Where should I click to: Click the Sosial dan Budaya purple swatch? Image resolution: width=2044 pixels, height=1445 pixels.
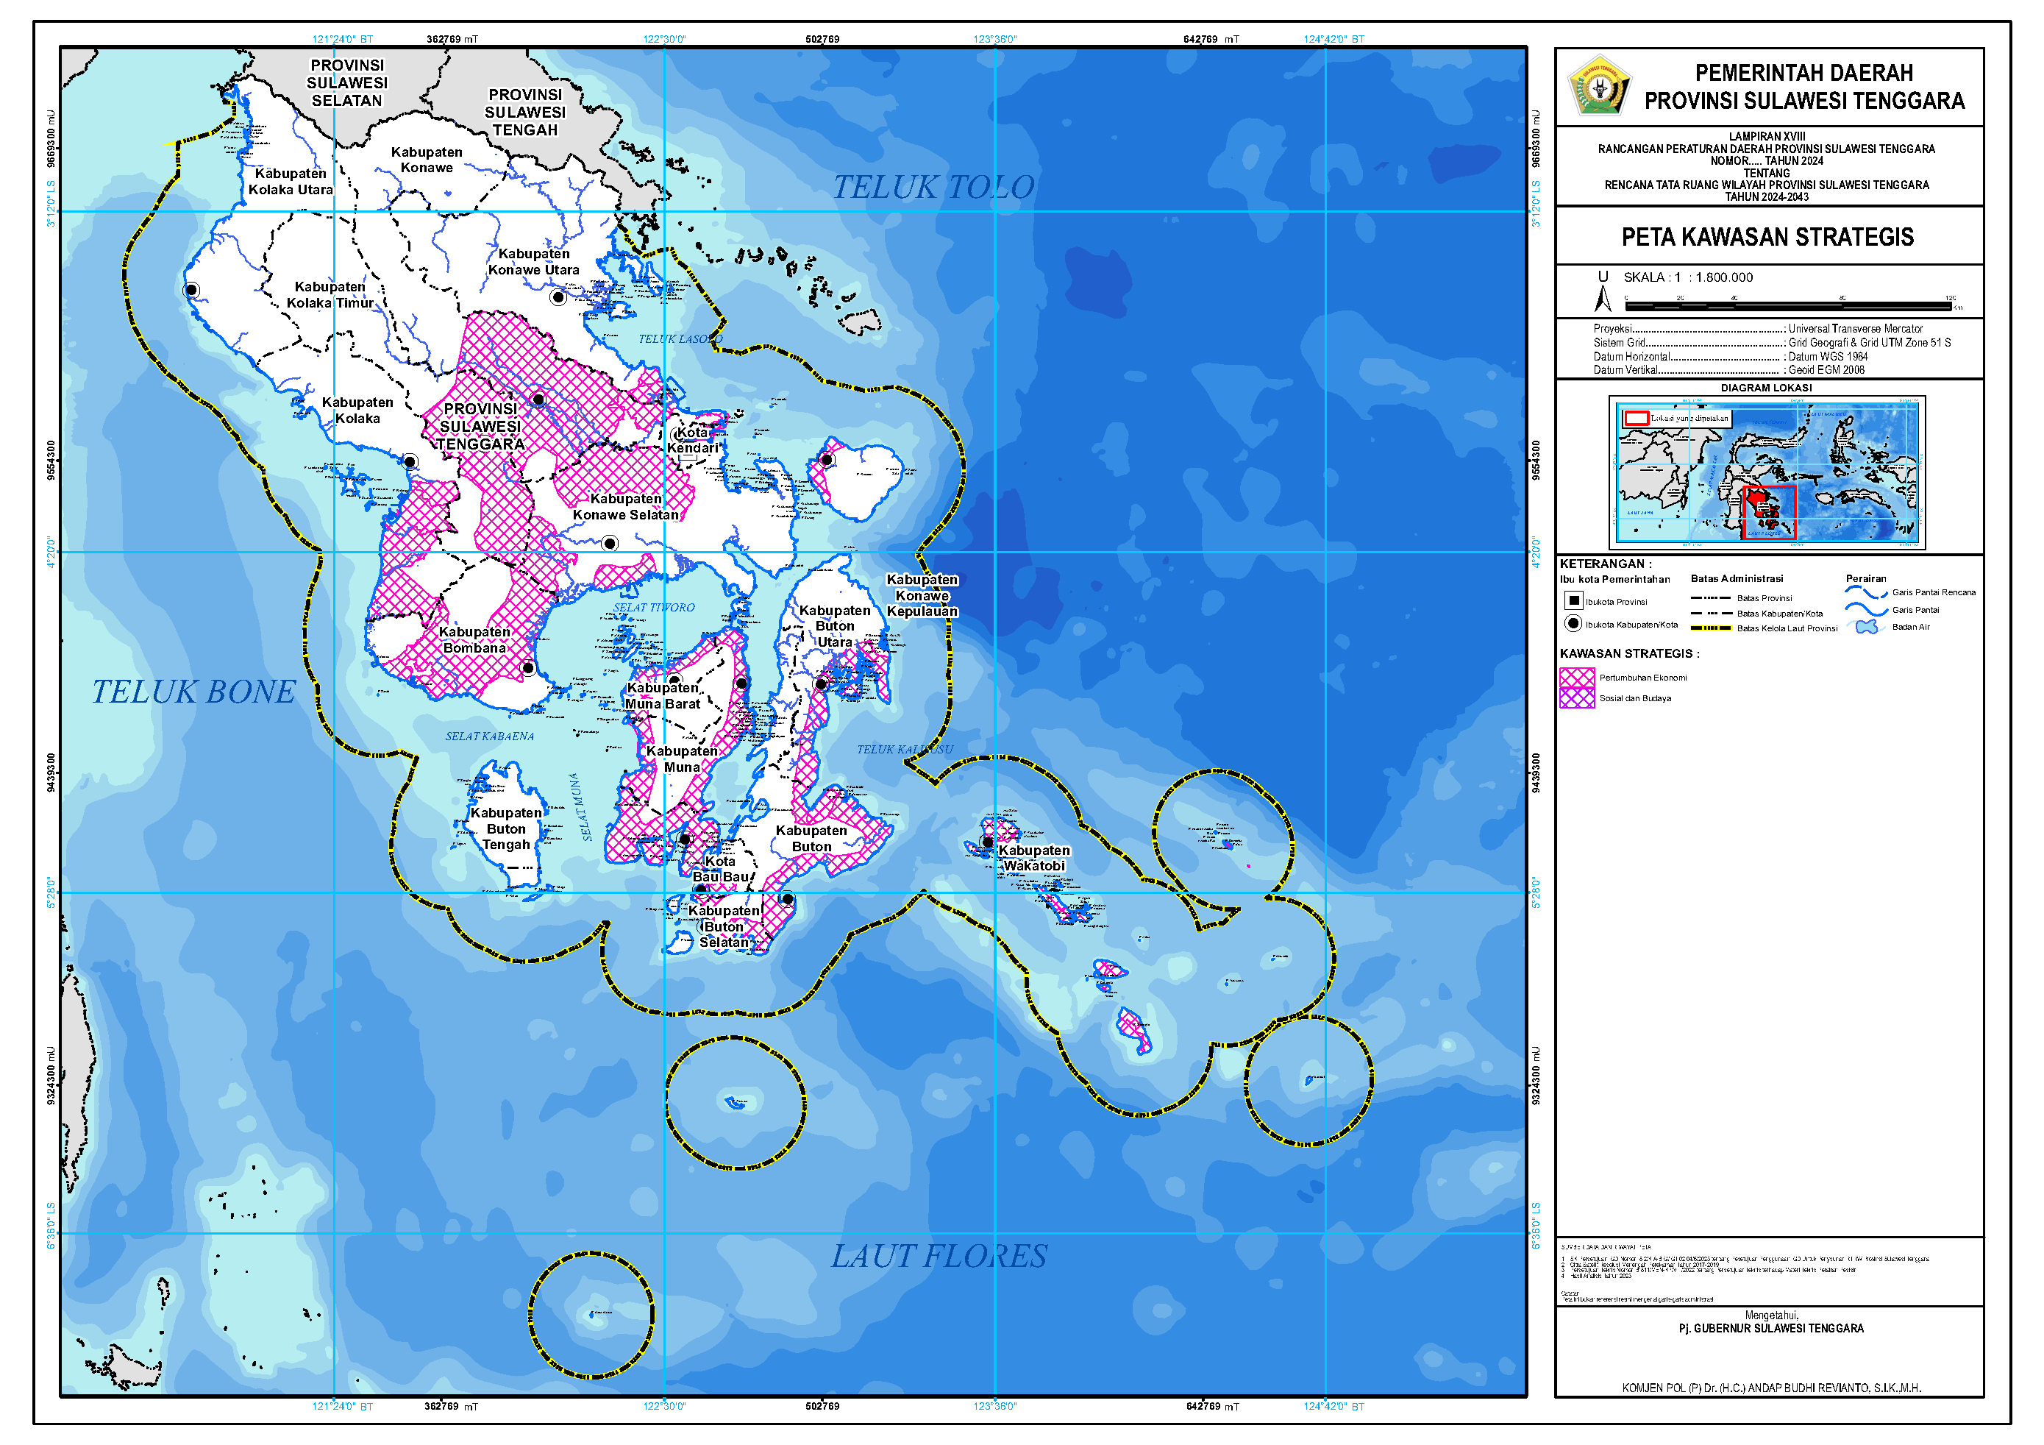coord(1577,699)
